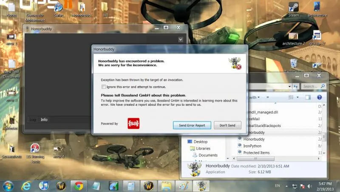Click the Explorer vertical scrollbar thumb

[324, 136]
